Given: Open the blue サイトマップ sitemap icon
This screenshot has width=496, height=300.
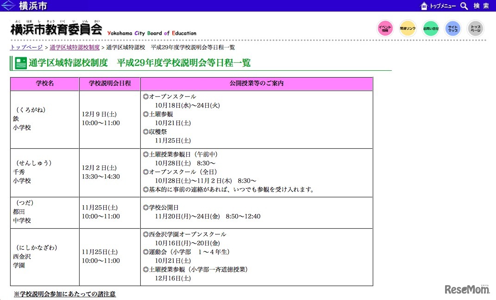Looking at the screenshot, I should (x=452, y=28).
